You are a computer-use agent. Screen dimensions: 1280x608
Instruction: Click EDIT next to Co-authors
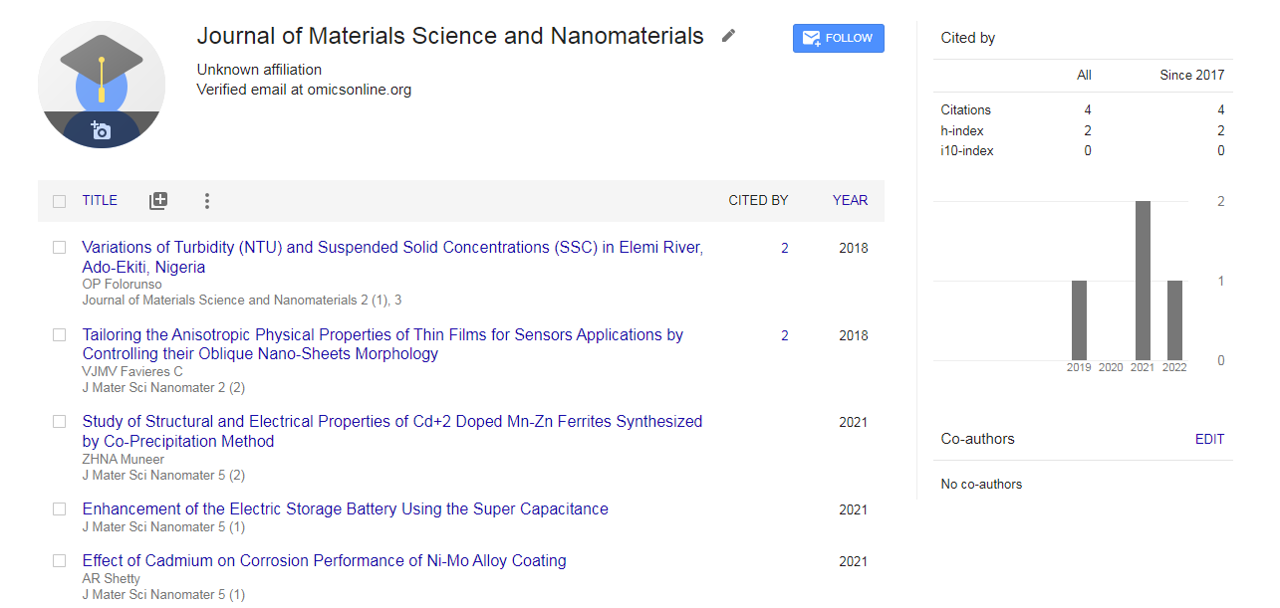pos(1209,439)
